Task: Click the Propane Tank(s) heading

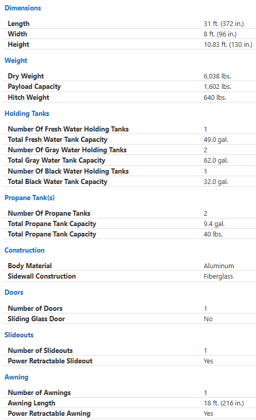Action: tap(30, 198)
